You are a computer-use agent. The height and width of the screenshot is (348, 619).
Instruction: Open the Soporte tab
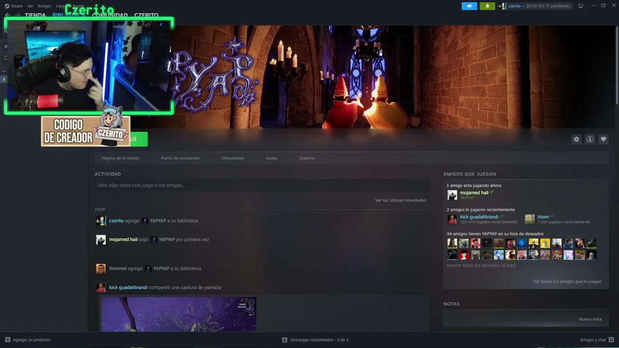(x=307, y=158)
